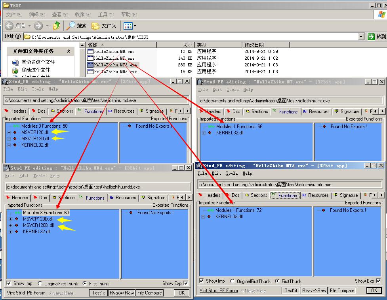This screenshot has width=387, height=300.
Task: Open Sections tab in the MTd.exe window
Action: point(256,195)
